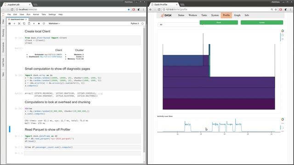This screenshot has height=165, width=294.
Task: Click the %%time random sum code cell
Action: coord(83,112)
